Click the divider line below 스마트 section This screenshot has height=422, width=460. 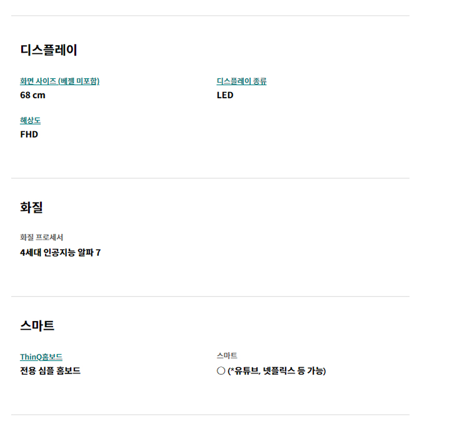click(x=210, y=415)
